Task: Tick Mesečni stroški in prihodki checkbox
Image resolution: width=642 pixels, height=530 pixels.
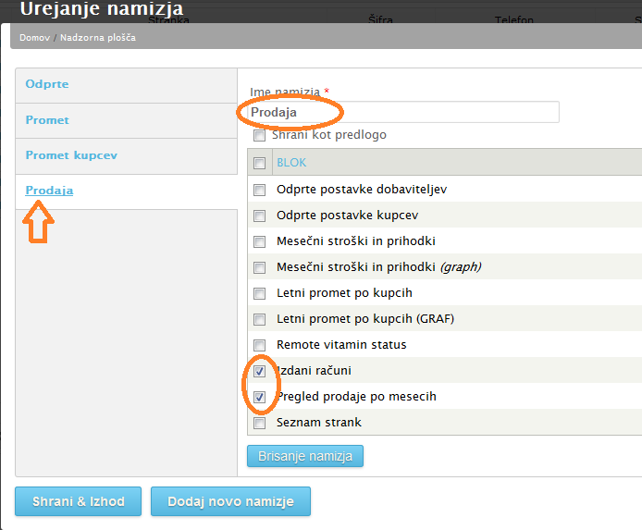Action: tap(260, 241)
